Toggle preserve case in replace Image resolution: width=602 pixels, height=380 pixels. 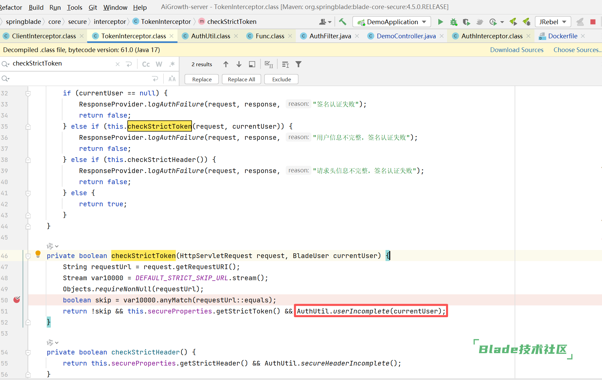point(172,79)
